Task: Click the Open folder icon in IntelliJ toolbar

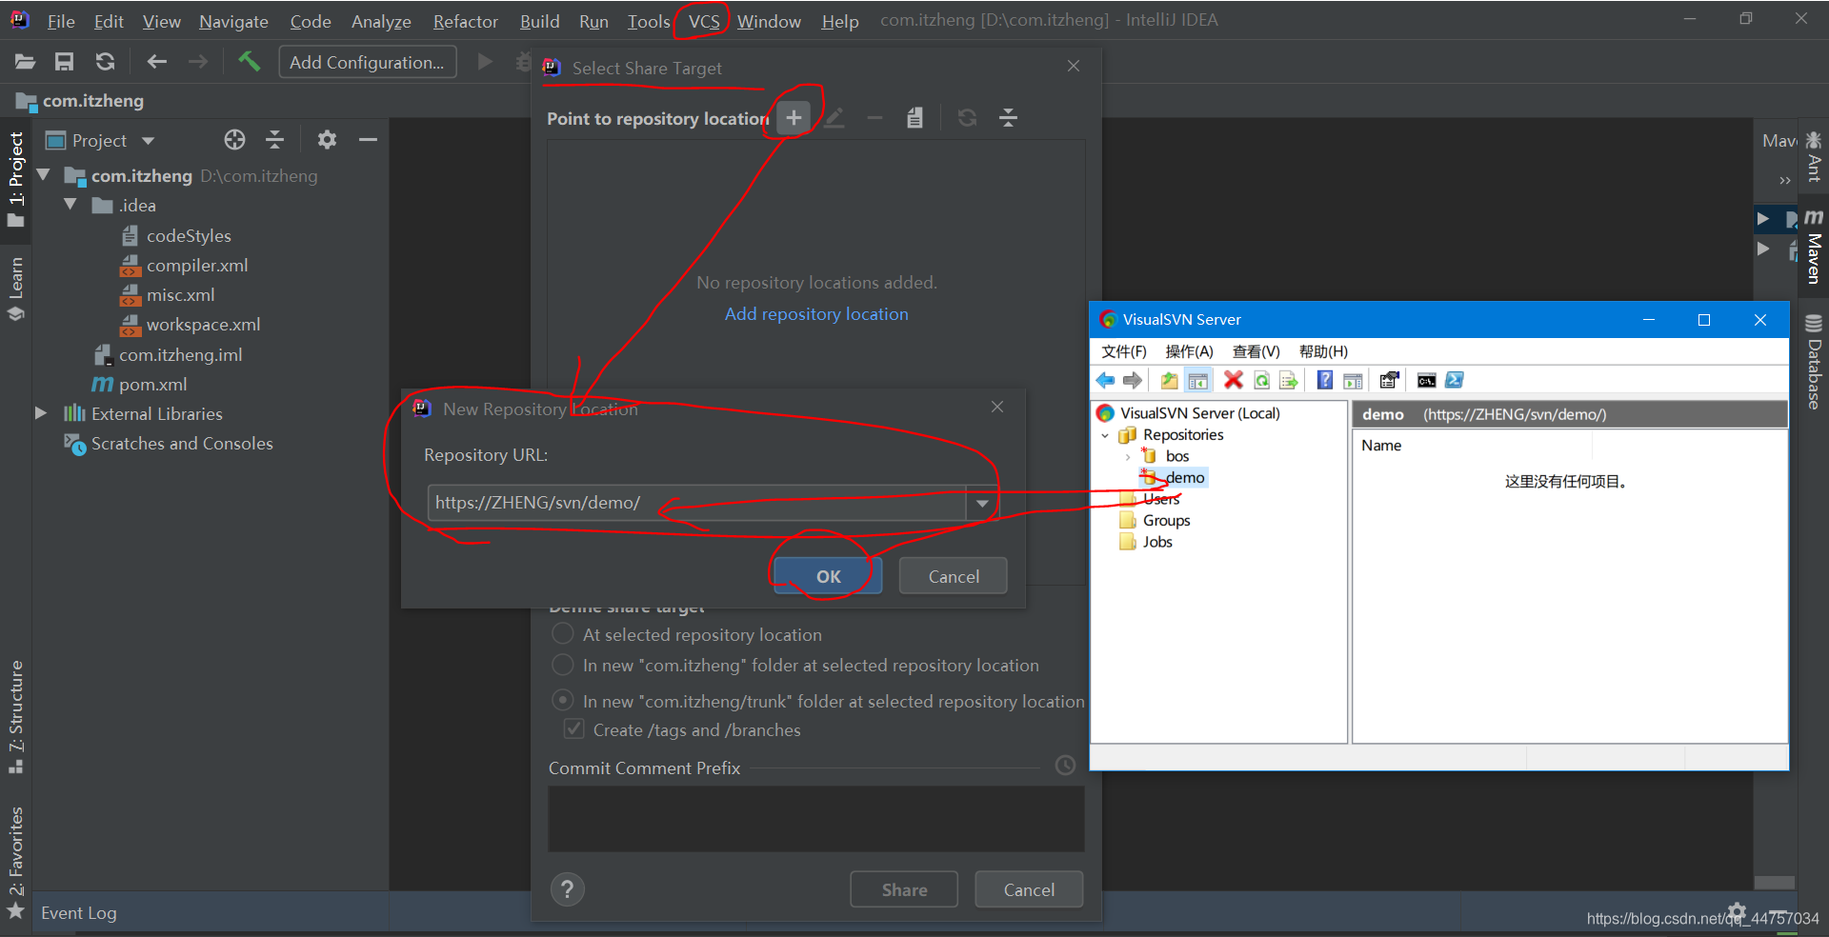Action: pyautogui.click(x=25, y=62)
